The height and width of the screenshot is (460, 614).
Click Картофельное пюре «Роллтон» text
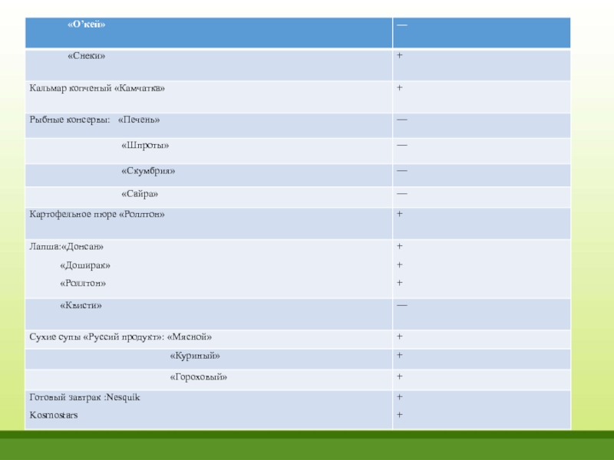point(97,215)
